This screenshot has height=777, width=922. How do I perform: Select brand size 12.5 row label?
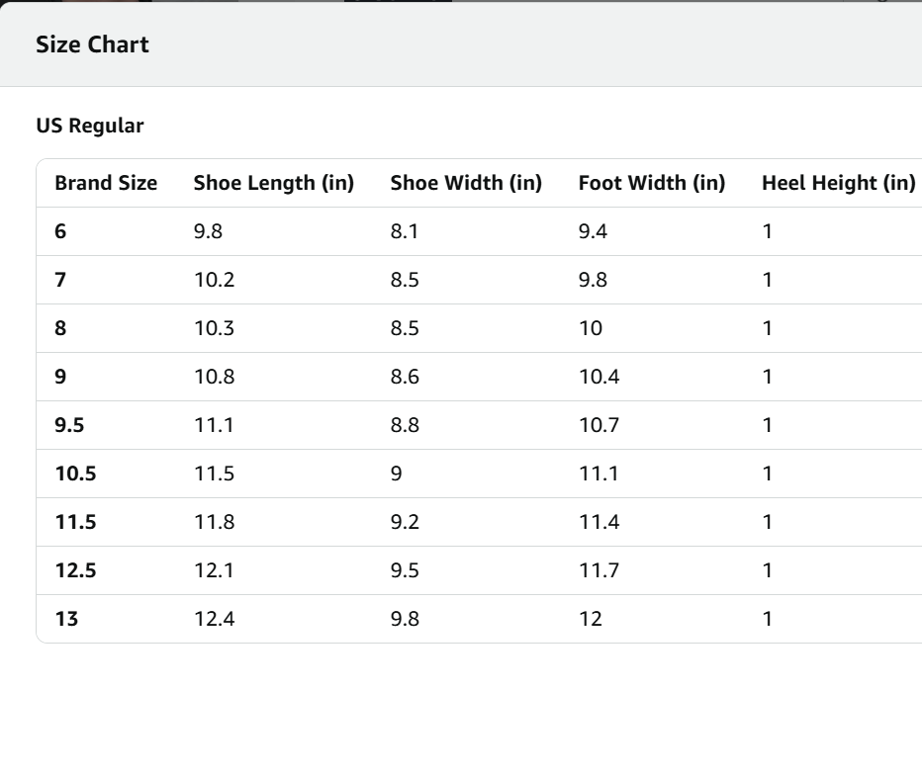point(75,570)
